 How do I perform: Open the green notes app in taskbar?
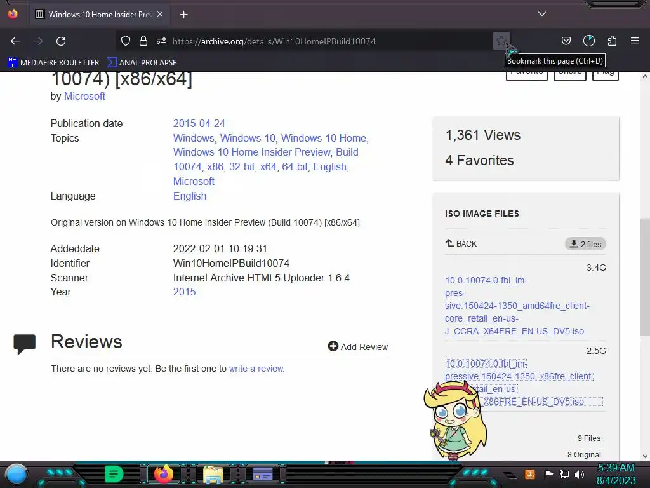tap(114, 474)
